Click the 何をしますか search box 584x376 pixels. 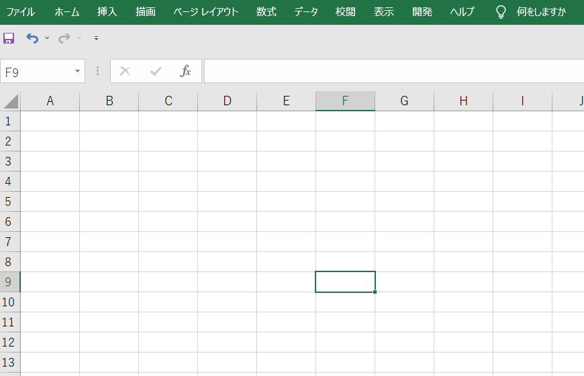tap(541, 12)
